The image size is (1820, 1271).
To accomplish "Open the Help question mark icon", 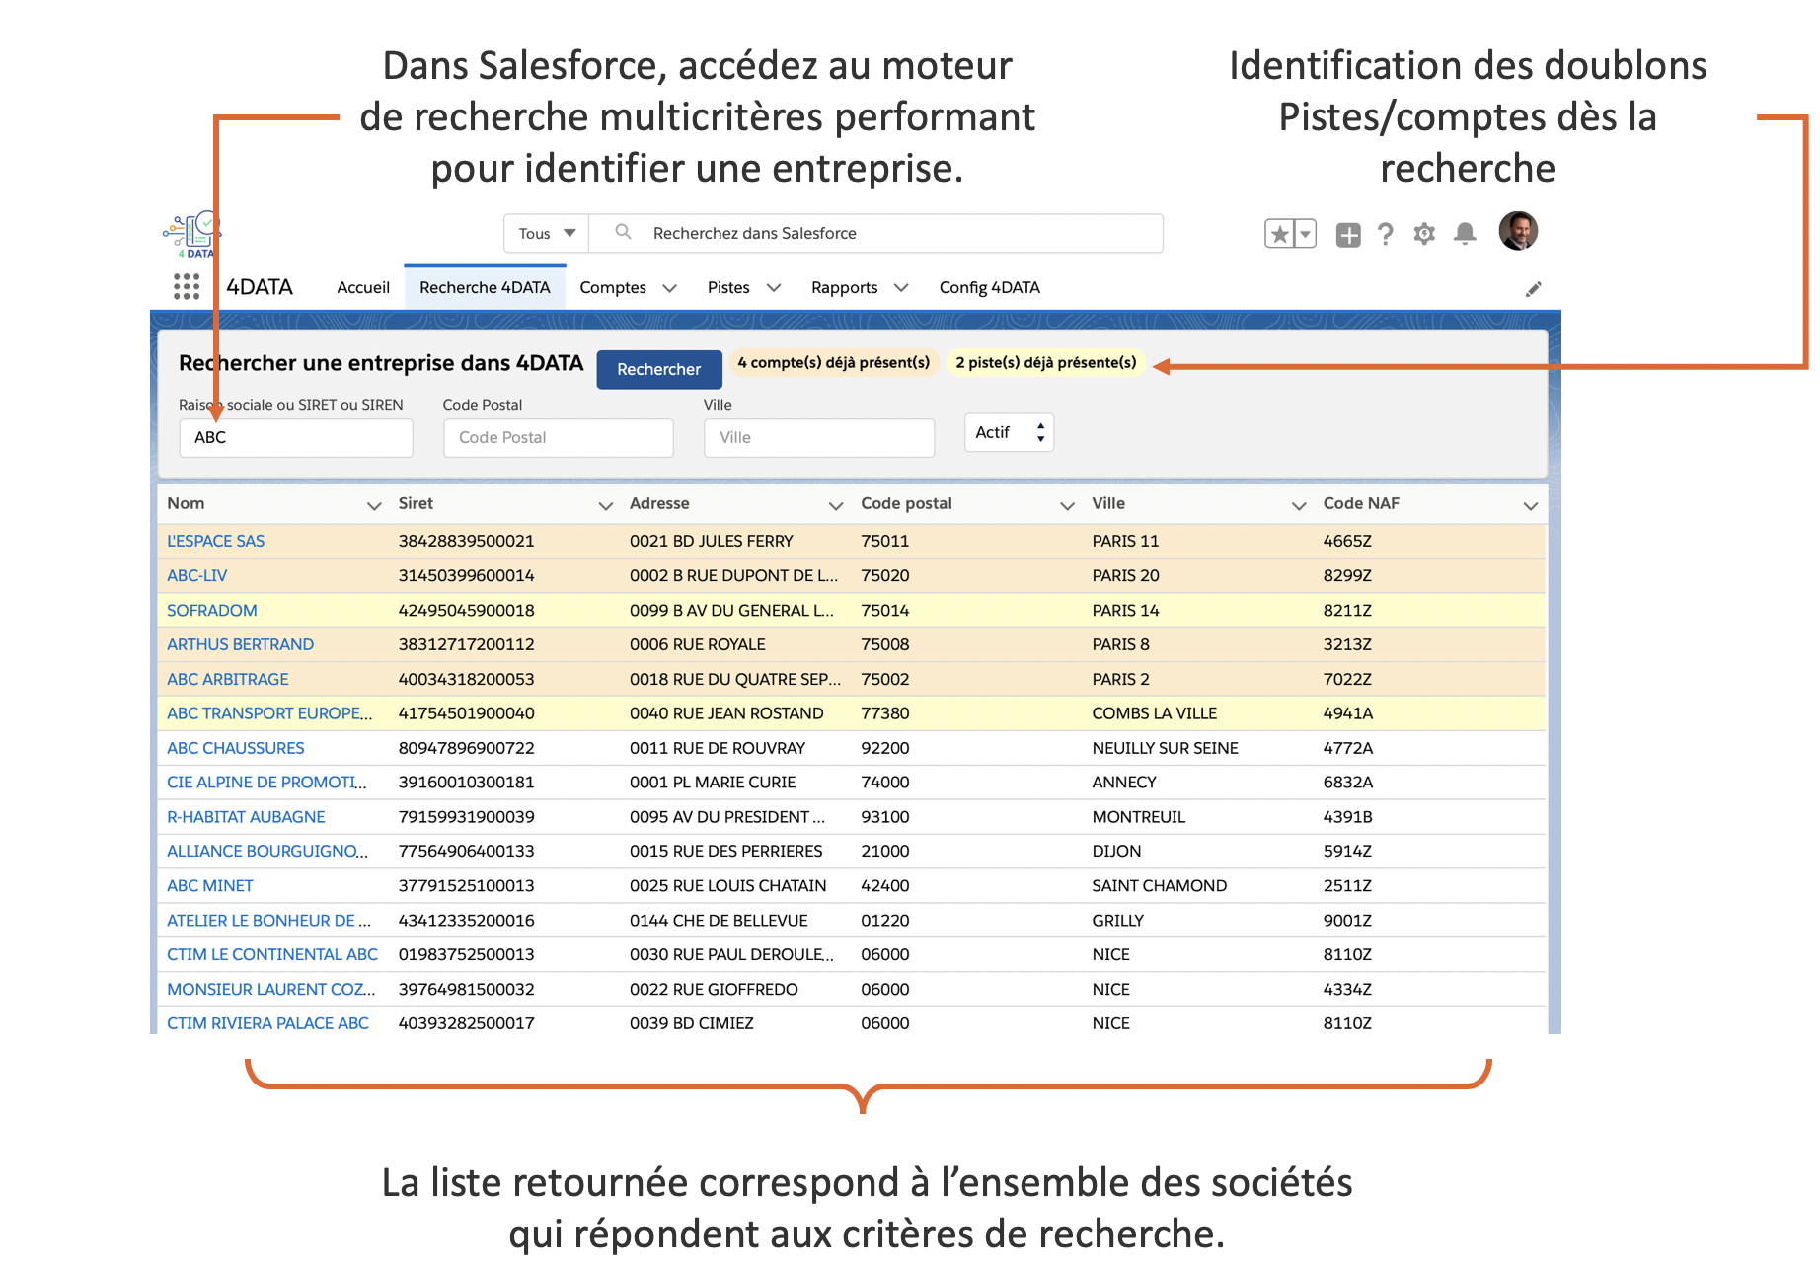I will [1386, 234].
